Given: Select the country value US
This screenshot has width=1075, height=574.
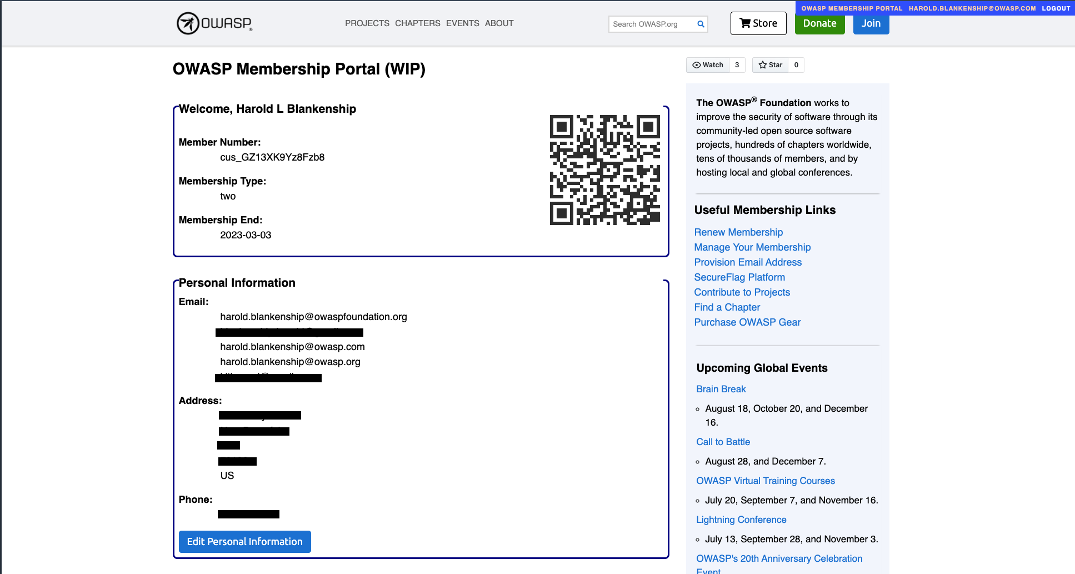Looking at the screenshot, I should (x=227, y=476).
